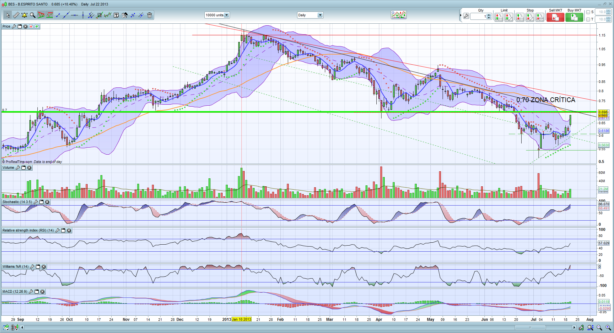Open Stochastic indicator wrench settings
Image resolution: width=614 pixels, height=333 pixels.
click(36, 202)
